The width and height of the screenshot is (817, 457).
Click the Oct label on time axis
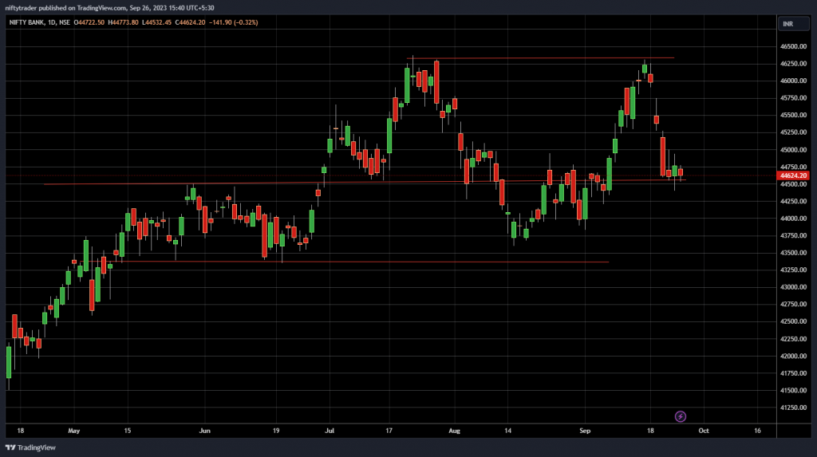tap(704, 431)
